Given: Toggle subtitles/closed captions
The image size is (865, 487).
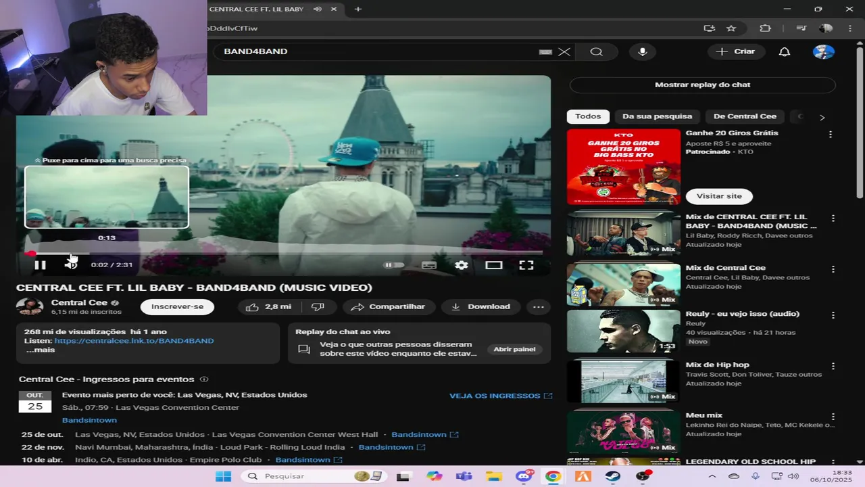Looking at the screenshot, I should tap(429, 265).
